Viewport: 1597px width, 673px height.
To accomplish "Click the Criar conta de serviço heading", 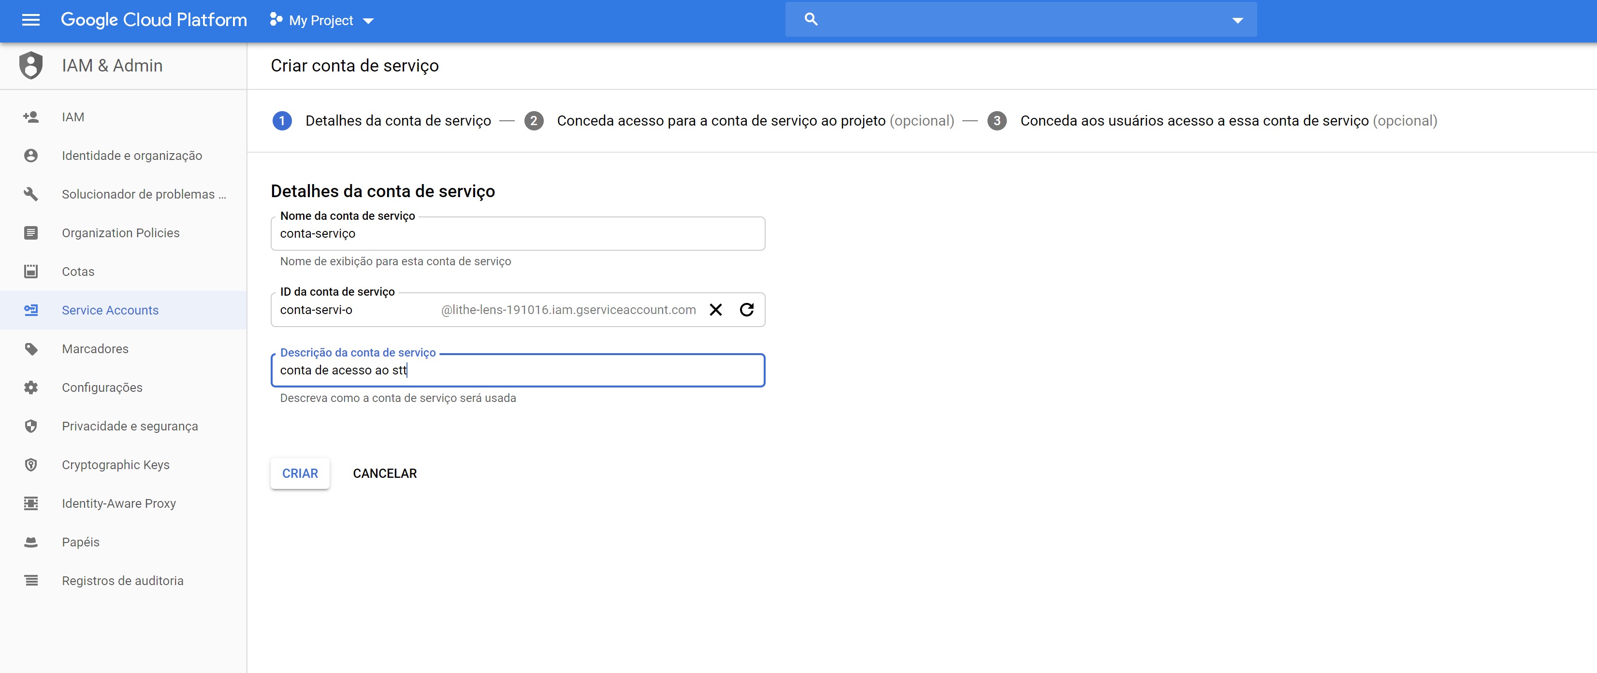I will tap(355, 66).
